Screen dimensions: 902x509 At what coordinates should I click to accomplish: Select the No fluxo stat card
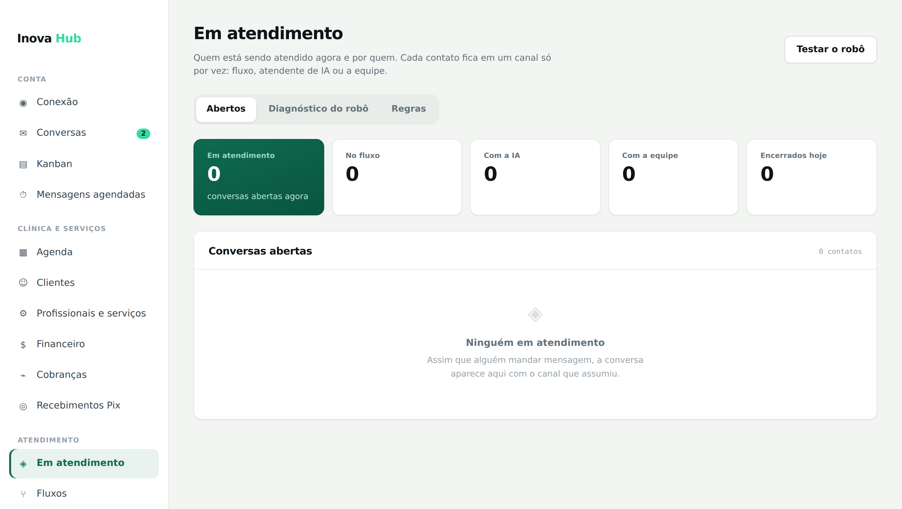(x=397, y=177)
